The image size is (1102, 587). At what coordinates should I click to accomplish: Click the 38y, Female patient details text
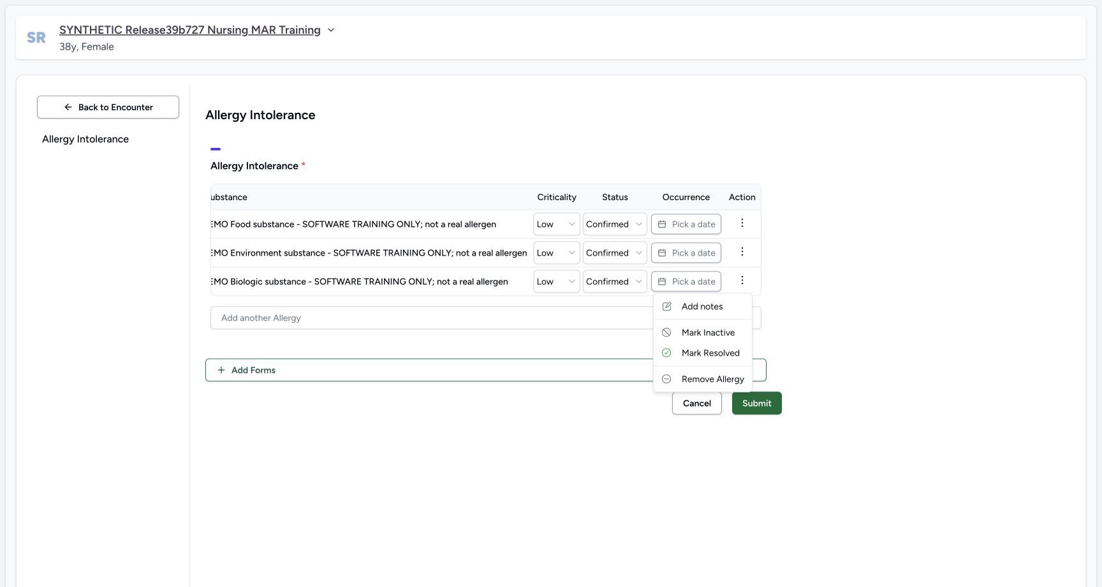87,47
